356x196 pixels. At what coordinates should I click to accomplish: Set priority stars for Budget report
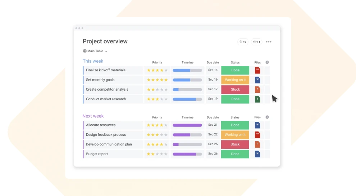point(157,154)
